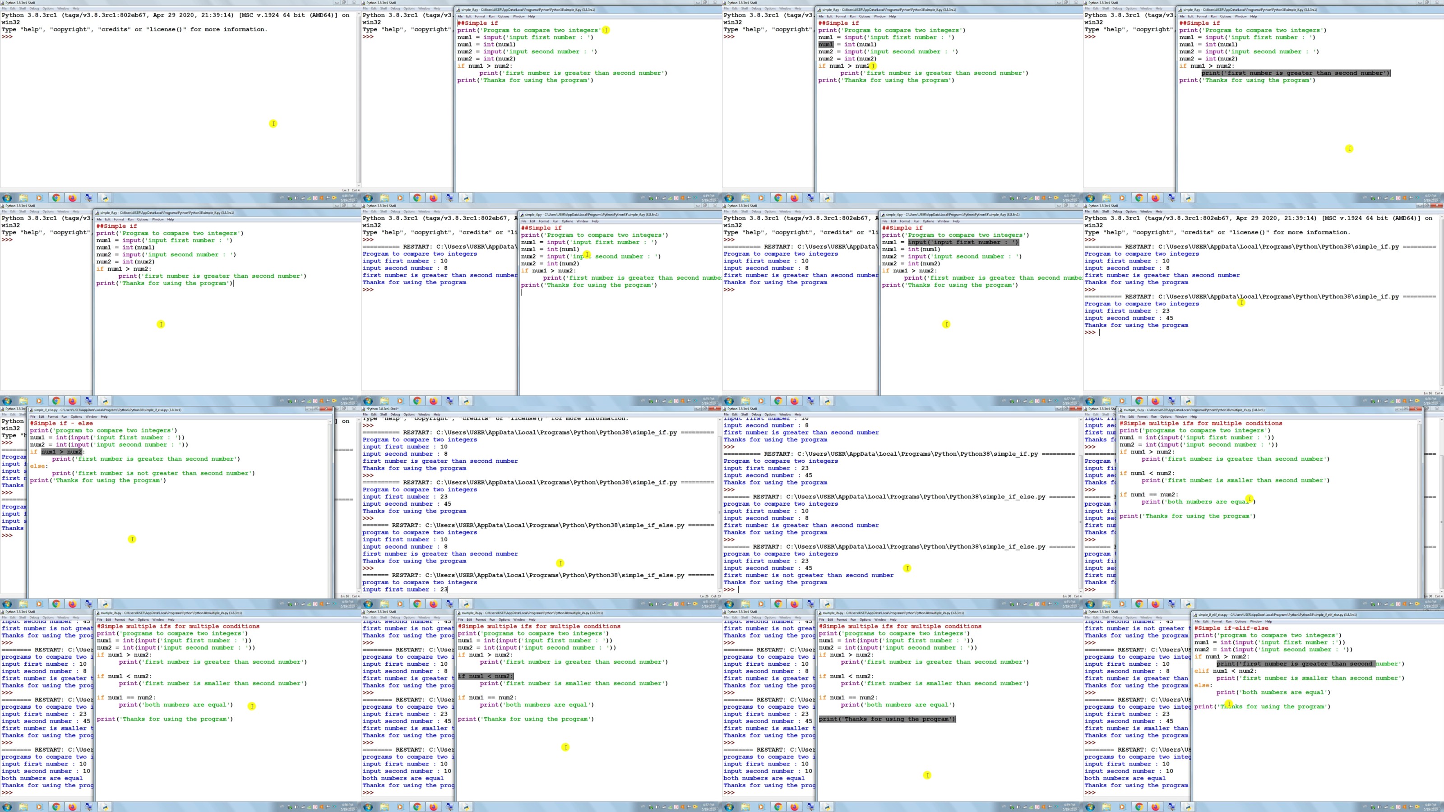Open Edit menu in simple_if_else.py editor
Viewport: 1444px width, 812px height.
coord(41,416)
